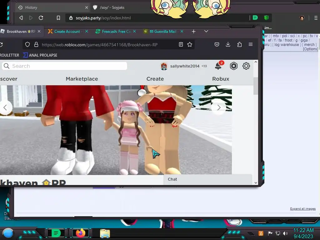Viewport: 320px width, 240px height.
Task: Click the Roblox page scrollbar up arrow
Action: 256,62
